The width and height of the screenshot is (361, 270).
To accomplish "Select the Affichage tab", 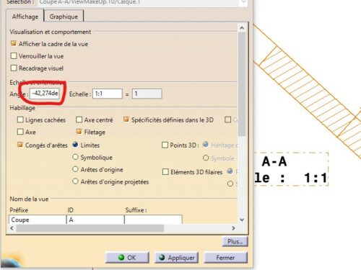I will [x=25, y=17].
